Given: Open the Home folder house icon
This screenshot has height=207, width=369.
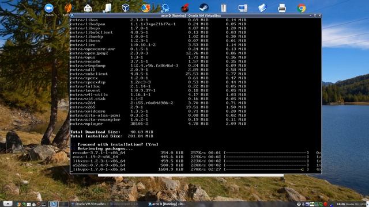Looking at the screenshot, I should click(88, 8).
